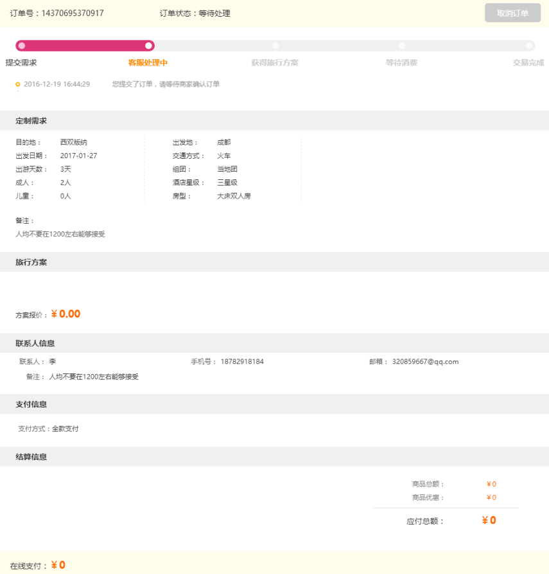Select the progress dot above 等待消费
This screenshot has height=574, width=549.
pyautogui.click(x=402, y=46)
